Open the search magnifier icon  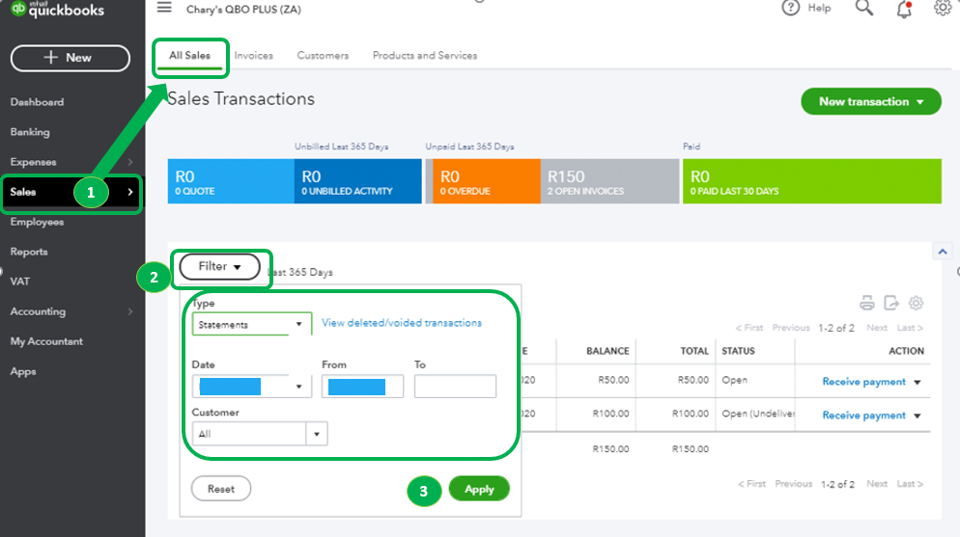click(x=863, y=8)
